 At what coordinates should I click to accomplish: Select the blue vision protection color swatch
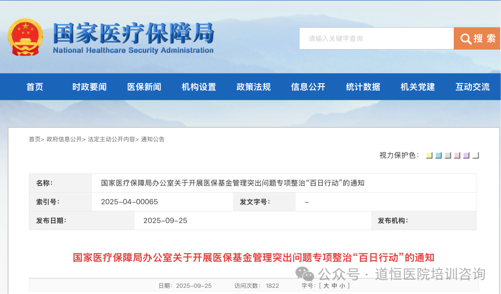pos(438,155)
